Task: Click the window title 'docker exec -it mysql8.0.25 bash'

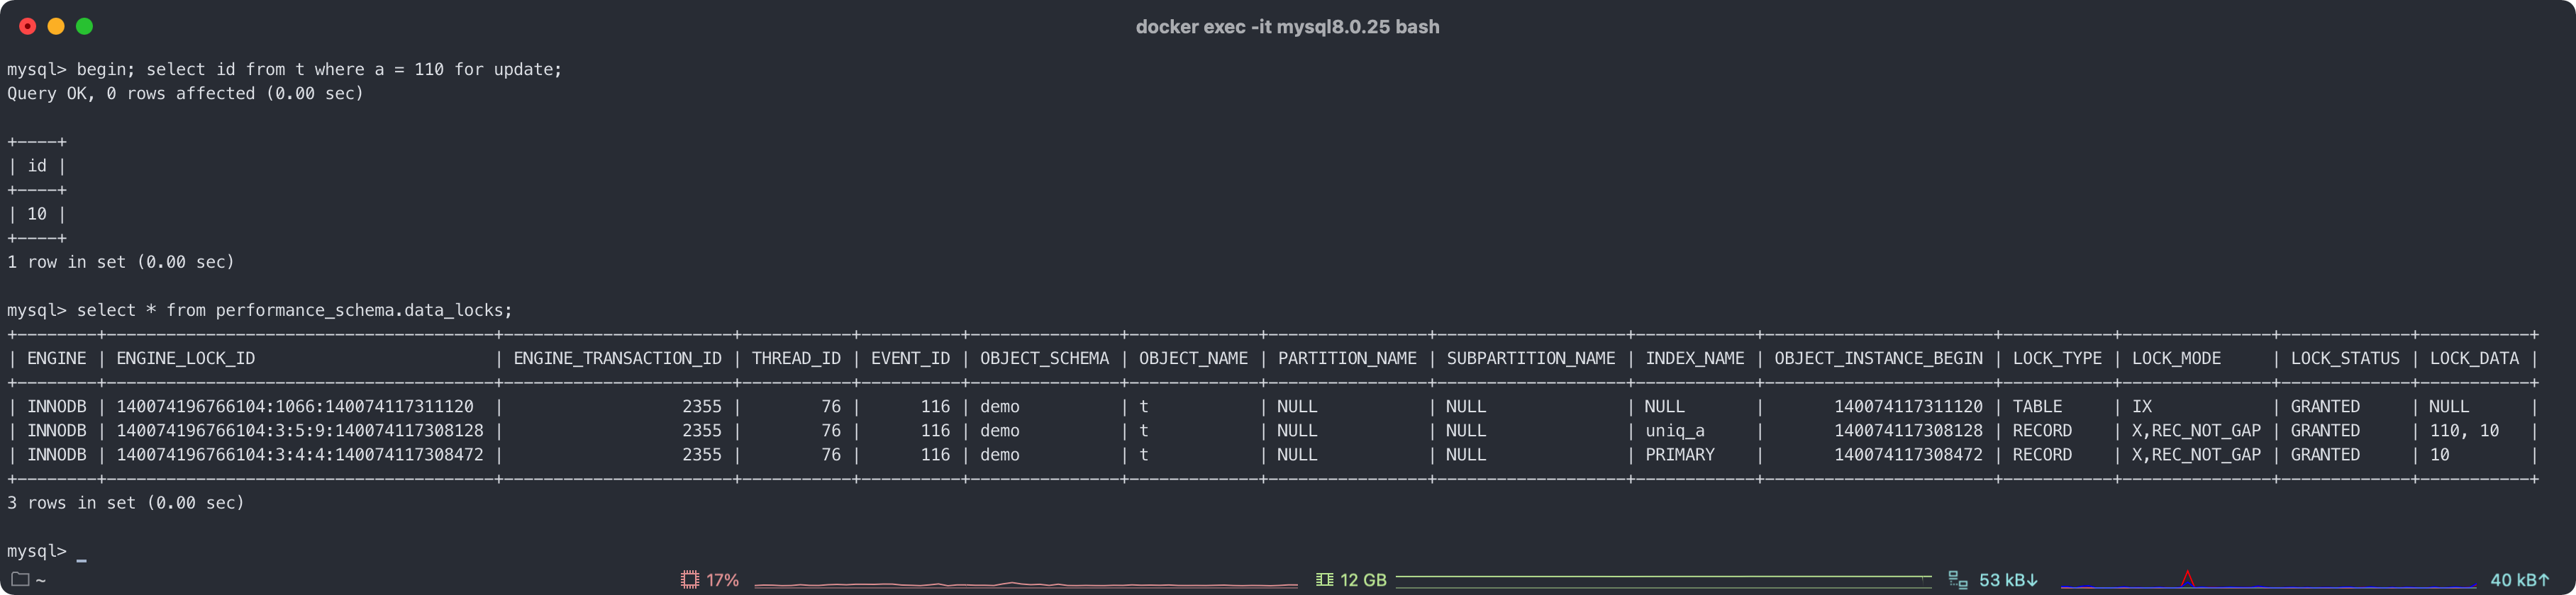Action: click(x=1287, y=27)
